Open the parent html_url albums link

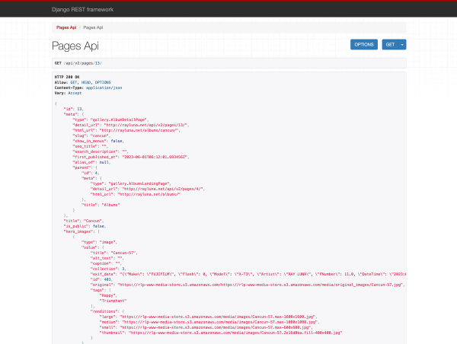[149, 194]
